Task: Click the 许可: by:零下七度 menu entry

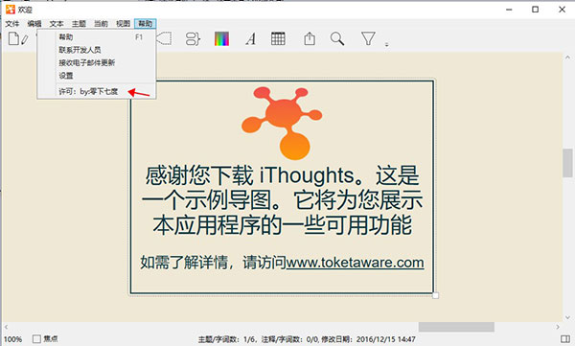Action: [x=97, y=91]
